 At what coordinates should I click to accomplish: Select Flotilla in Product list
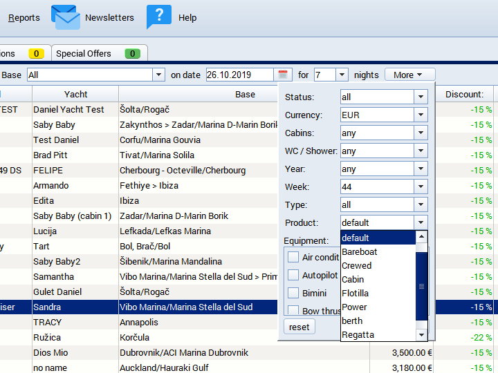(355, 293)
